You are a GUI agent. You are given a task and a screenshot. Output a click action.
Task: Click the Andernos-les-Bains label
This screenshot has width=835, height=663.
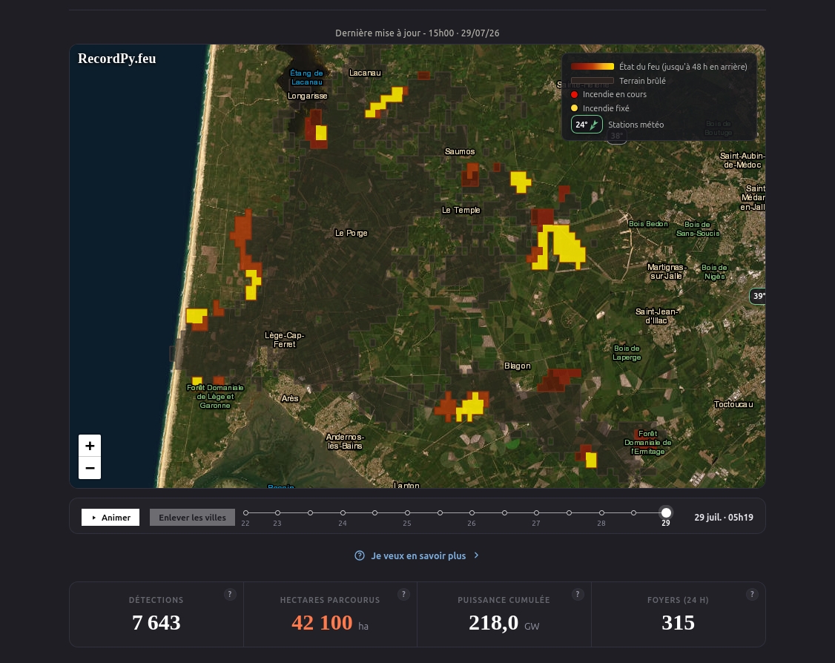point(345,441)
